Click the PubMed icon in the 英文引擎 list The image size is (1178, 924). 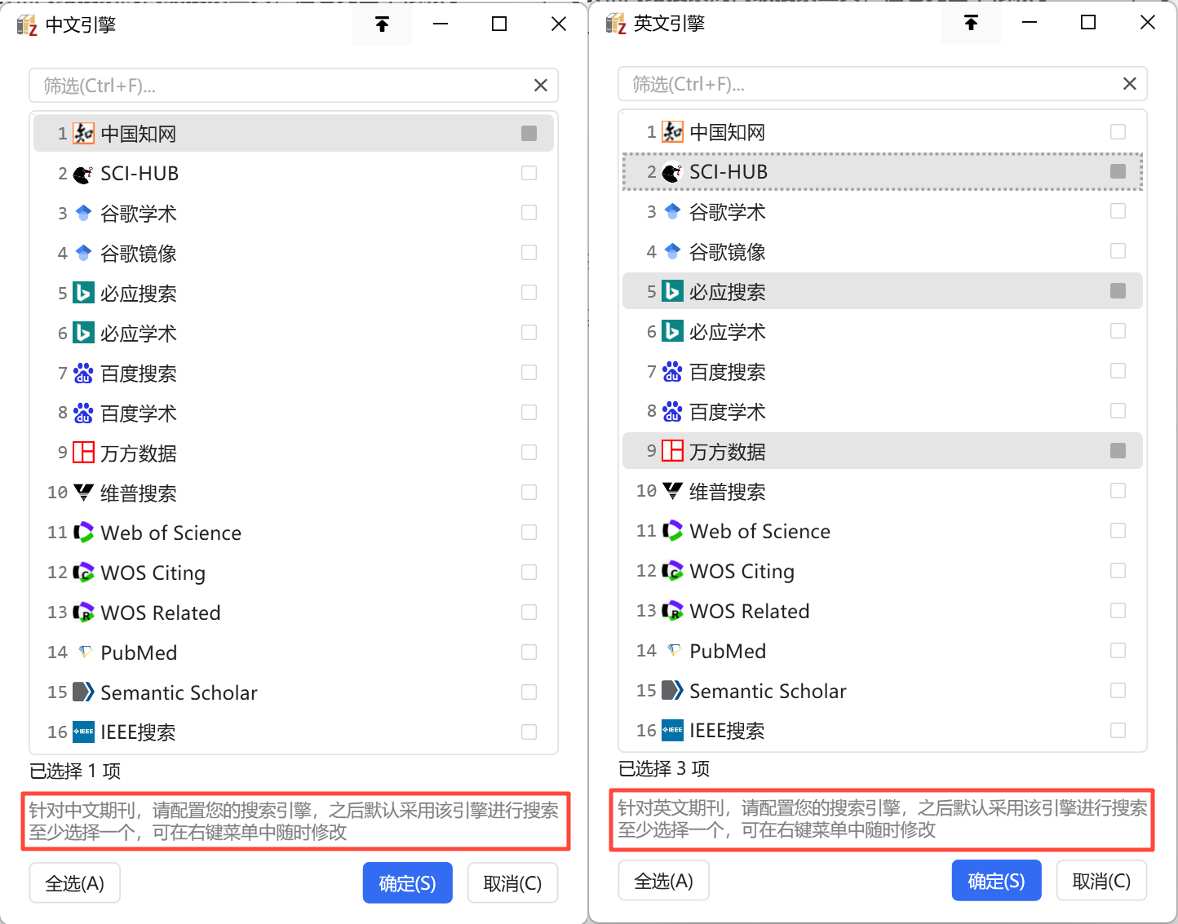tap(673, 650)
